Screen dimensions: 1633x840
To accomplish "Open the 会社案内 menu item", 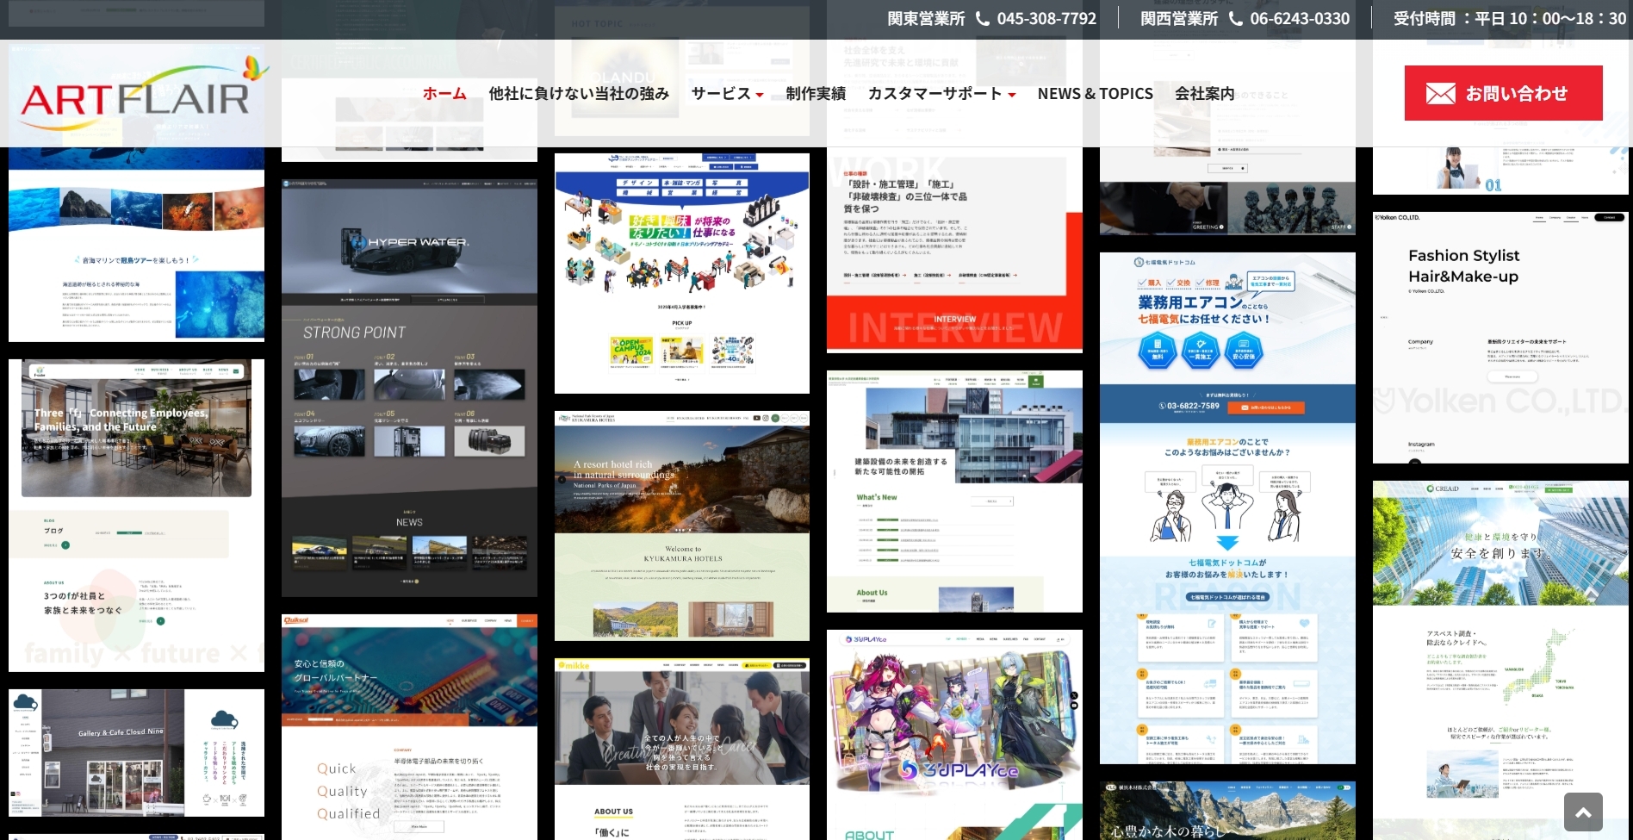I will pos(1204,93).
